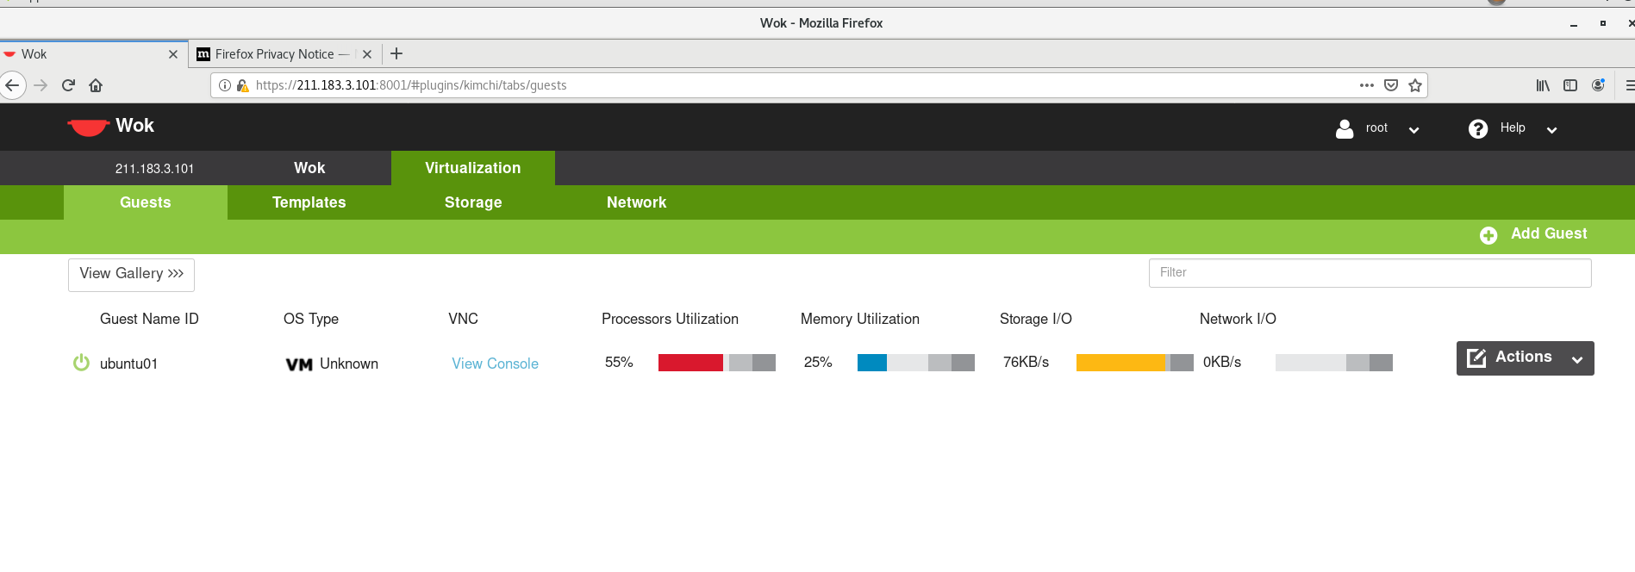Switch to the Network sub-tab
Viewport: 1635px width, 572px height.
[637, 202]
